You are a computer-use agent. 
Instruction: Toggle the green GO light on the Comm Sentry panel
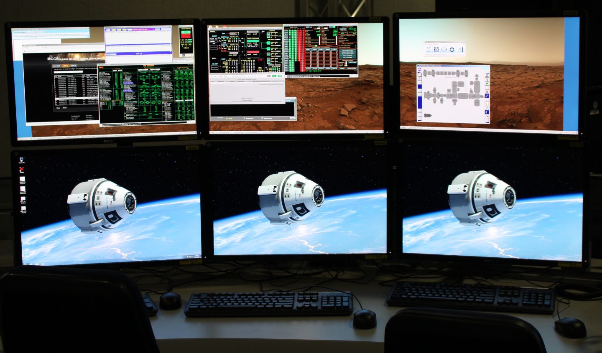click(x=186, y=32)
